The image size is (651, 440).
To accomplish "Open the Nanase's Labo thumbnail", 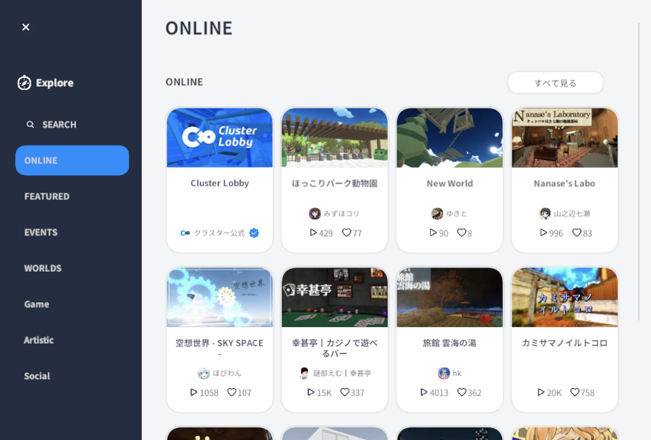I will (565, 138).
